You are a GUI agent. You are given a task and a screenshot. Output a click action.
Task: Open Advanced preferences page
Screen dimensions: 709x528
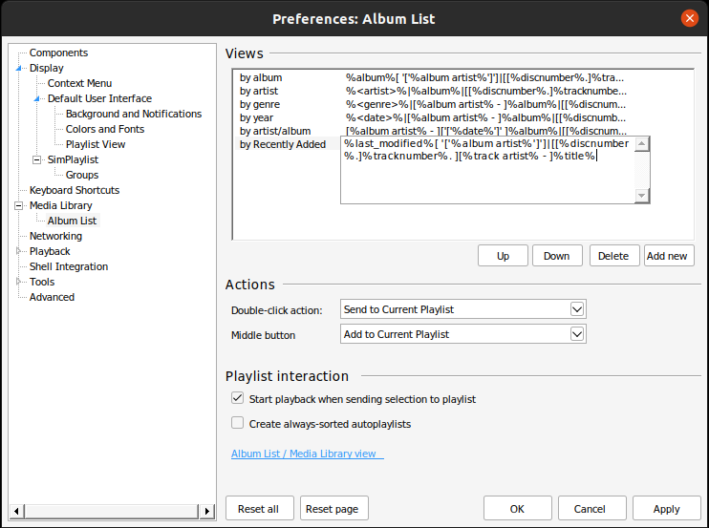(52, 297)
